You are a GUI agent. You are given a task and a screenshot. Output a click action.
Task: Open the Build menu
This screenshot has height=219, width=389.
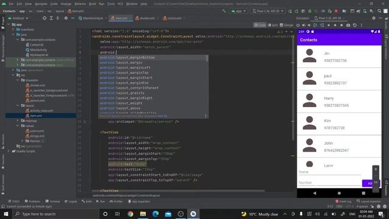point(92,4)
